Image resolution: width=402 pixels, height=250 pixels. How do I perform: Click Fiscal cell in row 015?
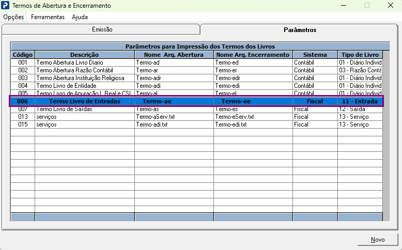click(x=315, y=124)
